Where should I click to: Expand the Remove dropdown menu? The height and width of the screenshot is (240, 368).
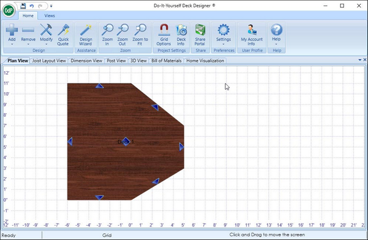(x=28, y=35)
